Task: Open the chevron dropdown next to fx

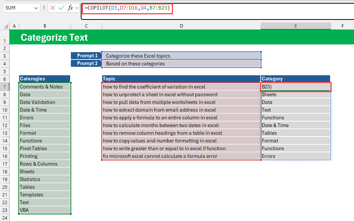Action: [77, 8]
